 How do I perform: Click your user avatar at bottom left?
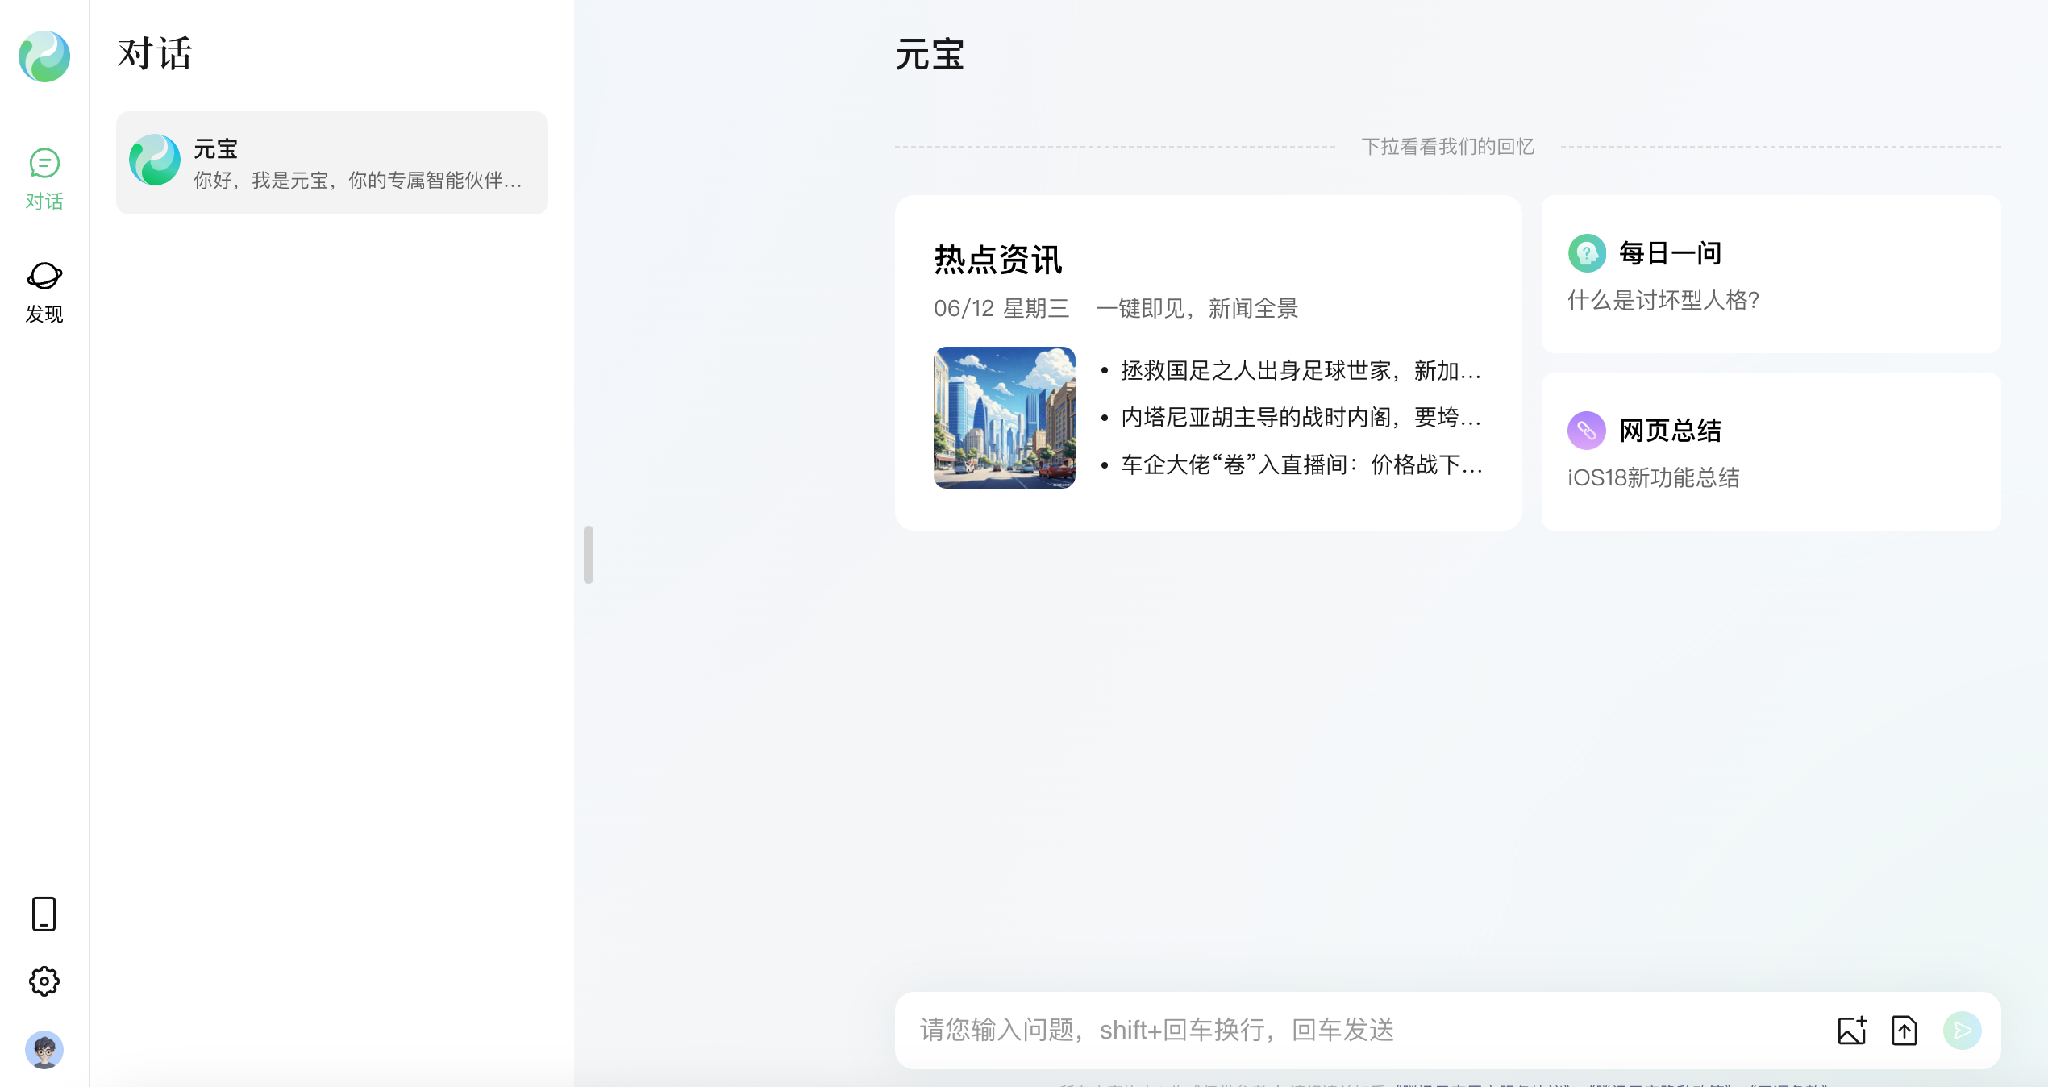click(44, 1051)
